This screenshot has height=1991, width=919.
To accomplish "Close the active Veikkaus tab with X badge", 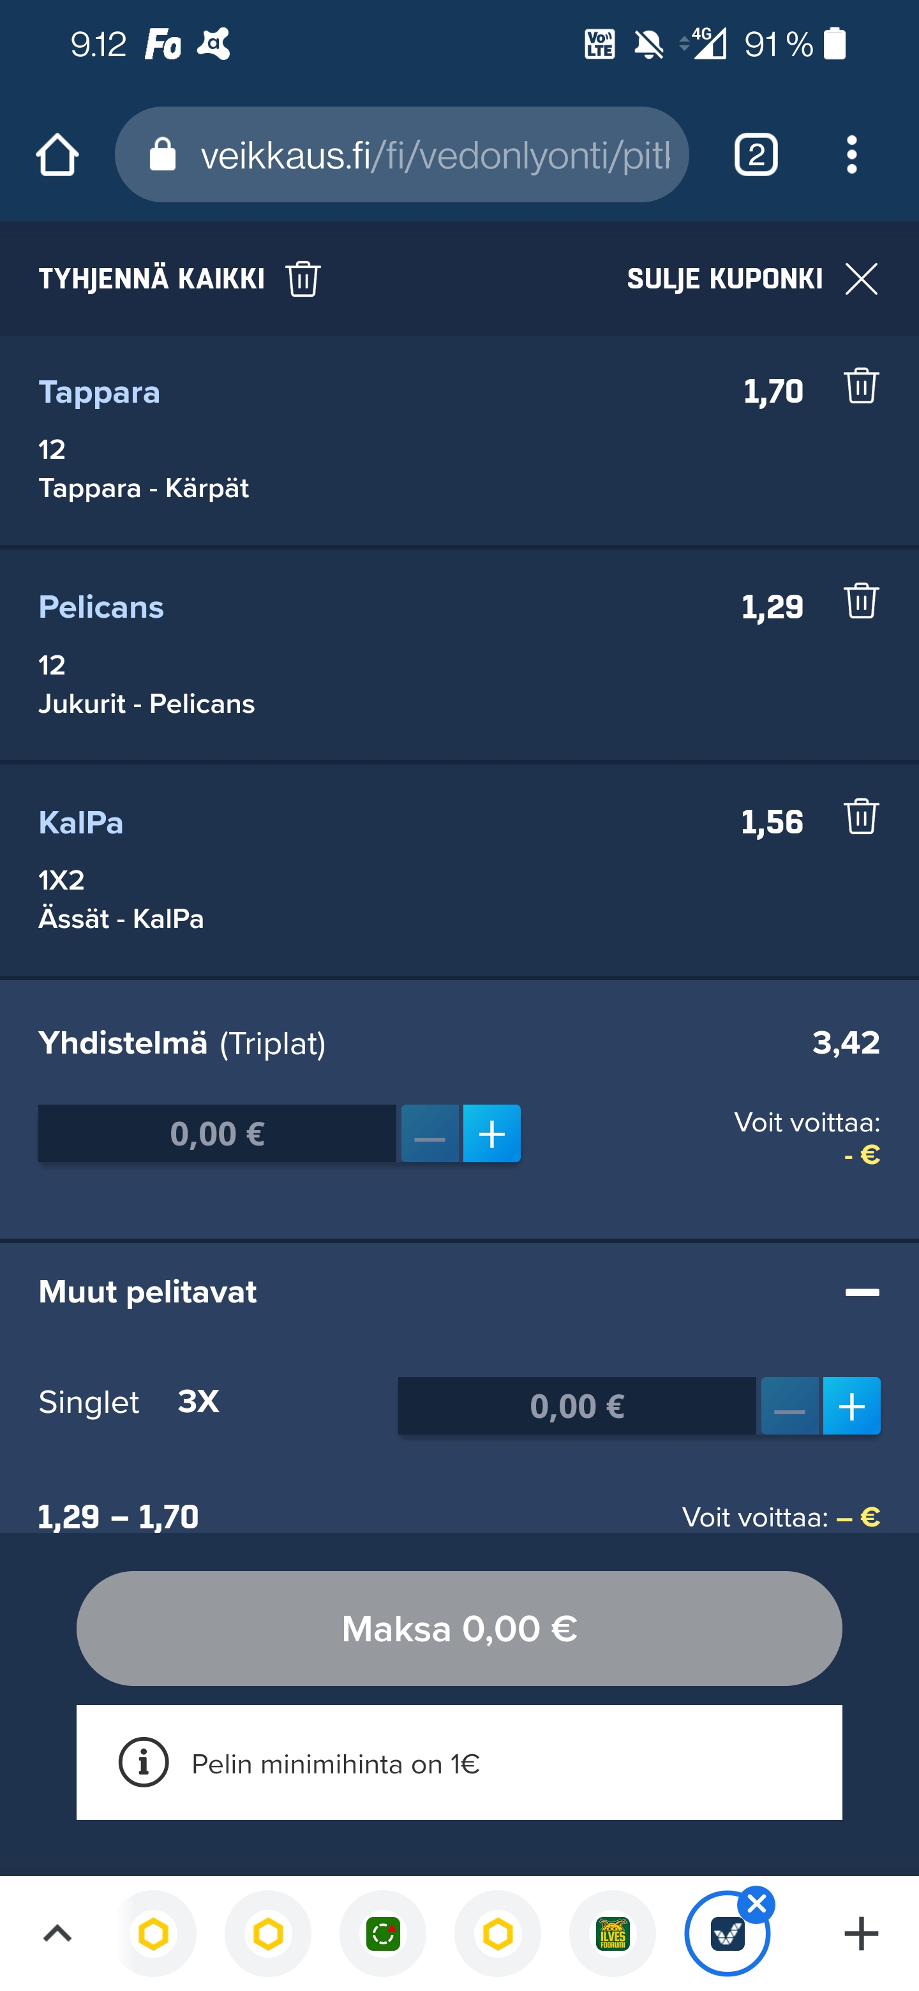I will (x=756, y=1904).
